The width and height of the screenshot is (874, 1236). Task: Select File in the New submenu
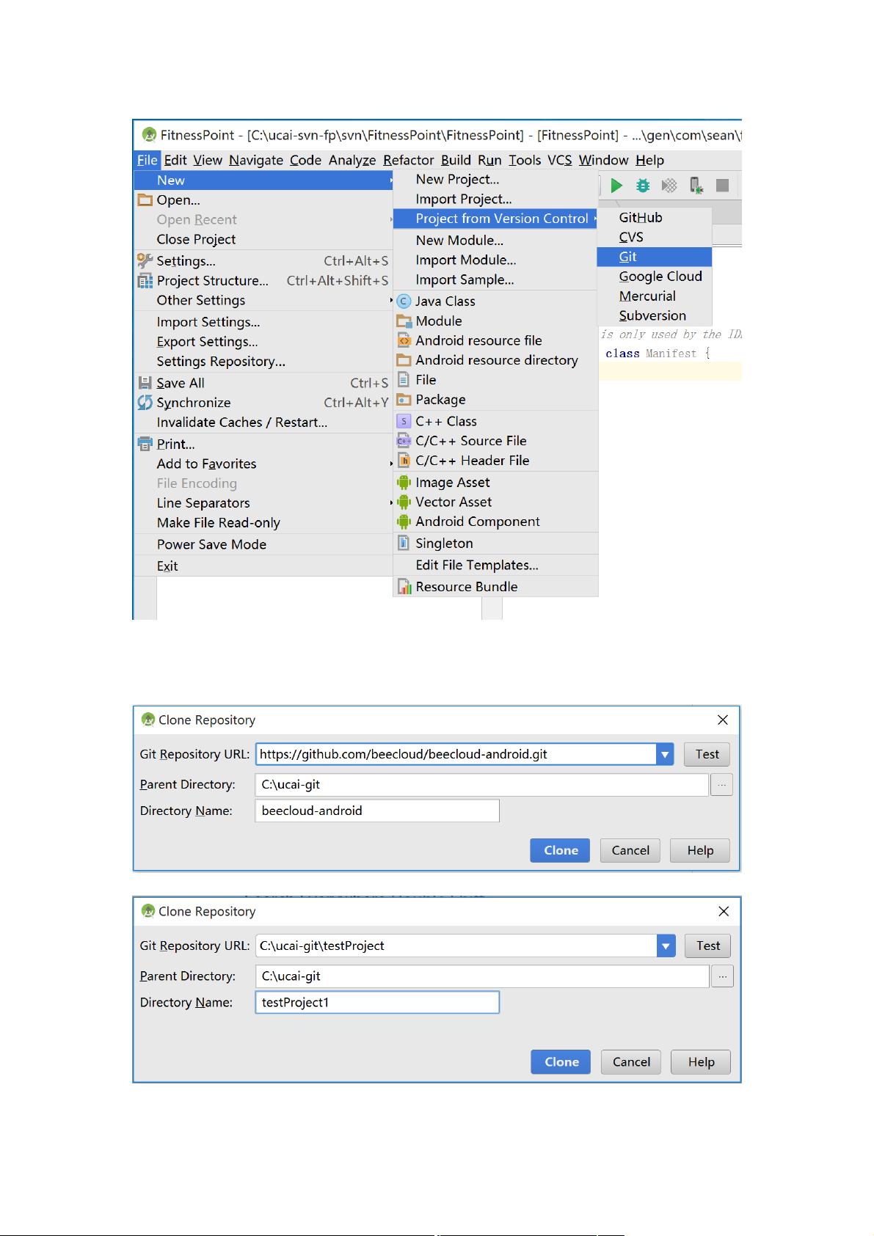tap(496, 380)
